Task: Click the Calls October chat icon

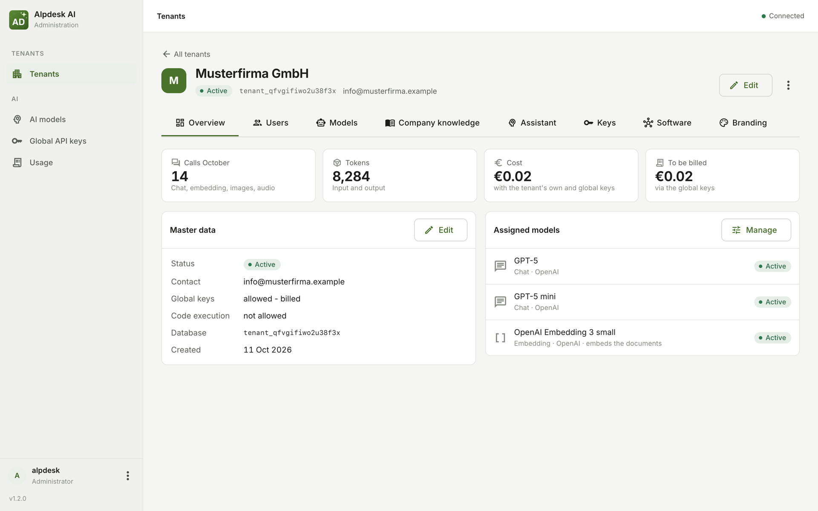Action: [176, 163]
